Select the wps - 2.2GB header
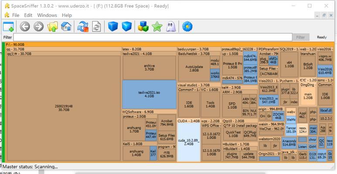The width and height of the screenshot is (337, 174). coord(211,121)
